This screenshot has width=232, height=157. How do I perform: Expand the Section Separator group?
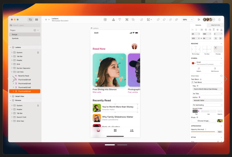[12, 68]
